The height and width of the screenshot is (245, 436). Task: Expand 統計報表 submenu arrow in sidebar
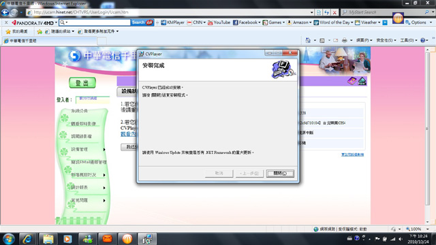click(x=104, y=188)
